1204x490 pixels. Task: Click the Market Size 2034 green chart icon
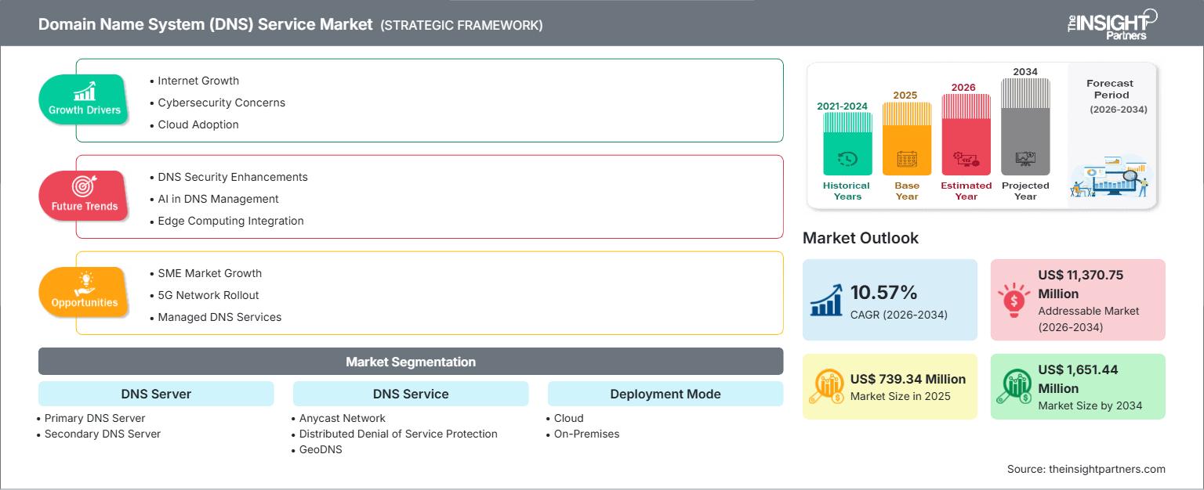[x=1013, y=387]
